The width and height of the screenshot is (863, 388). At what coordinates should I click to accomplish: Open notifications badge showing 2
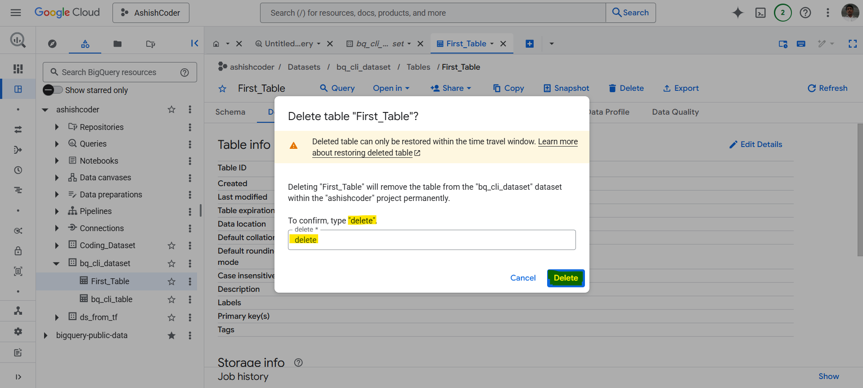(x=783, y=13)
